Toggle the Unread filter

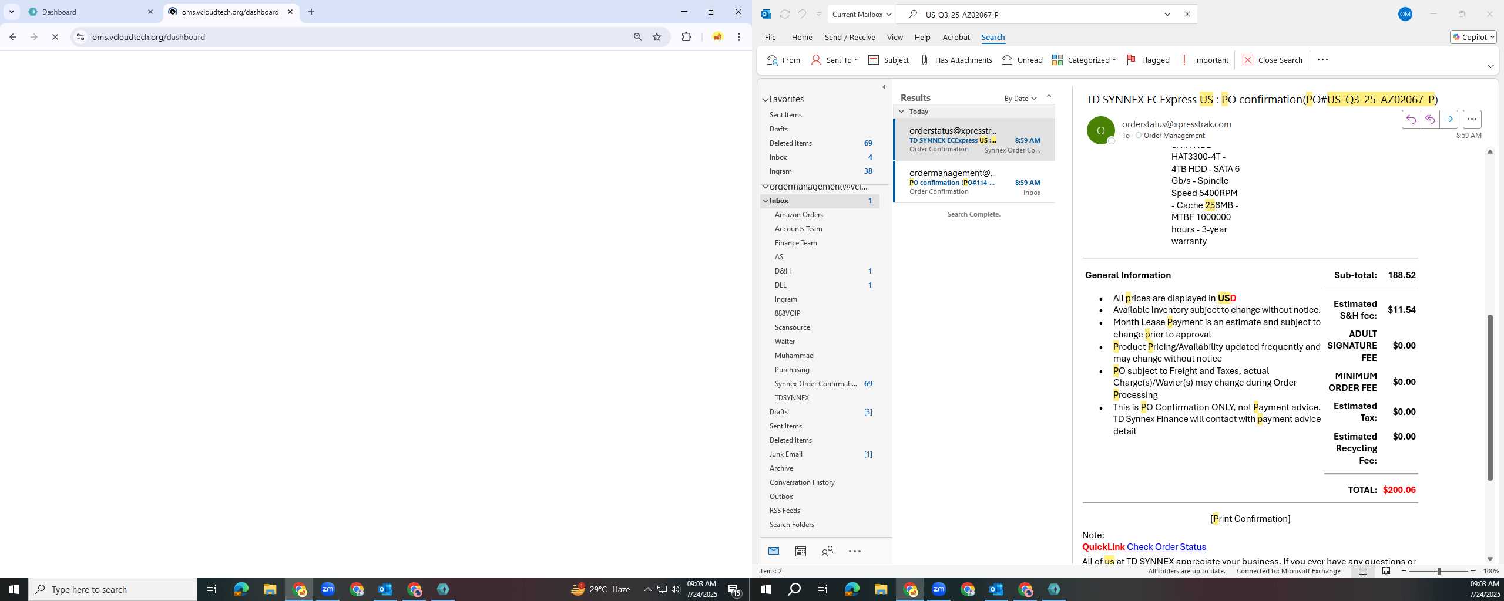coord(1022,60)
